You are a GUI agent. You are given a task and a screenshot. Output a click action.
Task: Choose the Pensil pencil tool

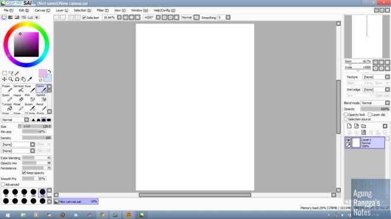pyautogui.click(x=41, y=107)
